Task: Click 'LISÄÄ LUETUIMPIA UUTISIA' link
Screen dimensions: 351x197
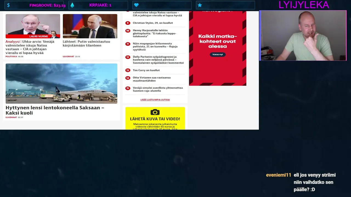Action: click(x=155, y=100)
